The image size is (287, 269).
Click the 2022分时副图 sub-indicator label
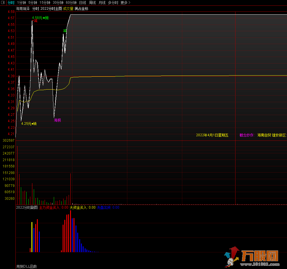tap(27, 207)
